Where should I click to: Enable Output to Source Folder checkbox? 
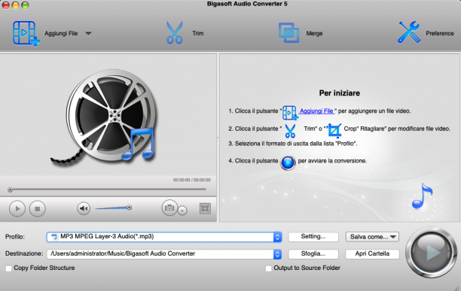coord(268,268)
